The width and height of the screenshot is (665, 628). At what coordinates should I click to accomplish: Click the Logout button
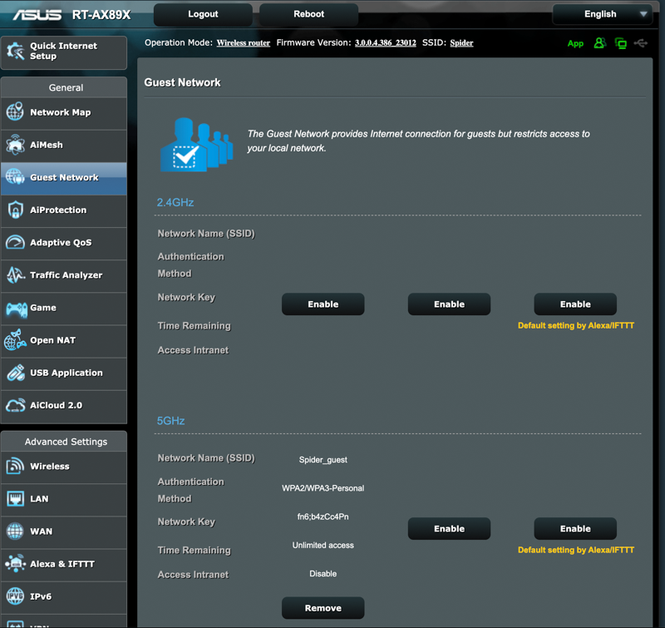click(203, 14)
